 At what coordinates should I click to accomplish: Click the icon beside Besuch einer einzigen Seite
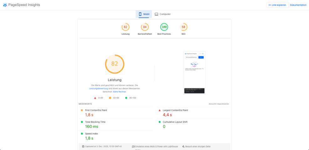pyautogui.click(x=183, y=147)
